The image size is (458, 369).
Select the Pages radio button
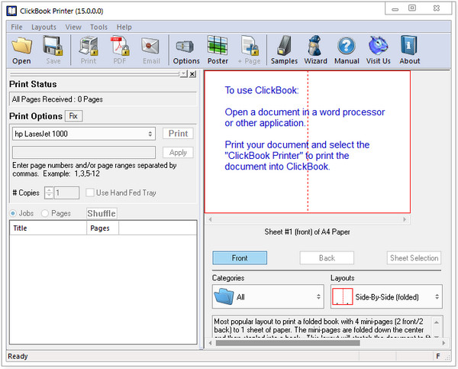(x=45, y=213)
